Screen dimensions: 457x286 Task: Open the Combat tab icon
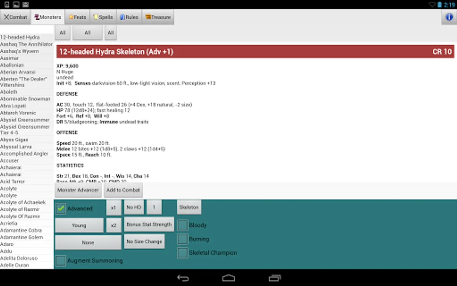click(8, 17)
